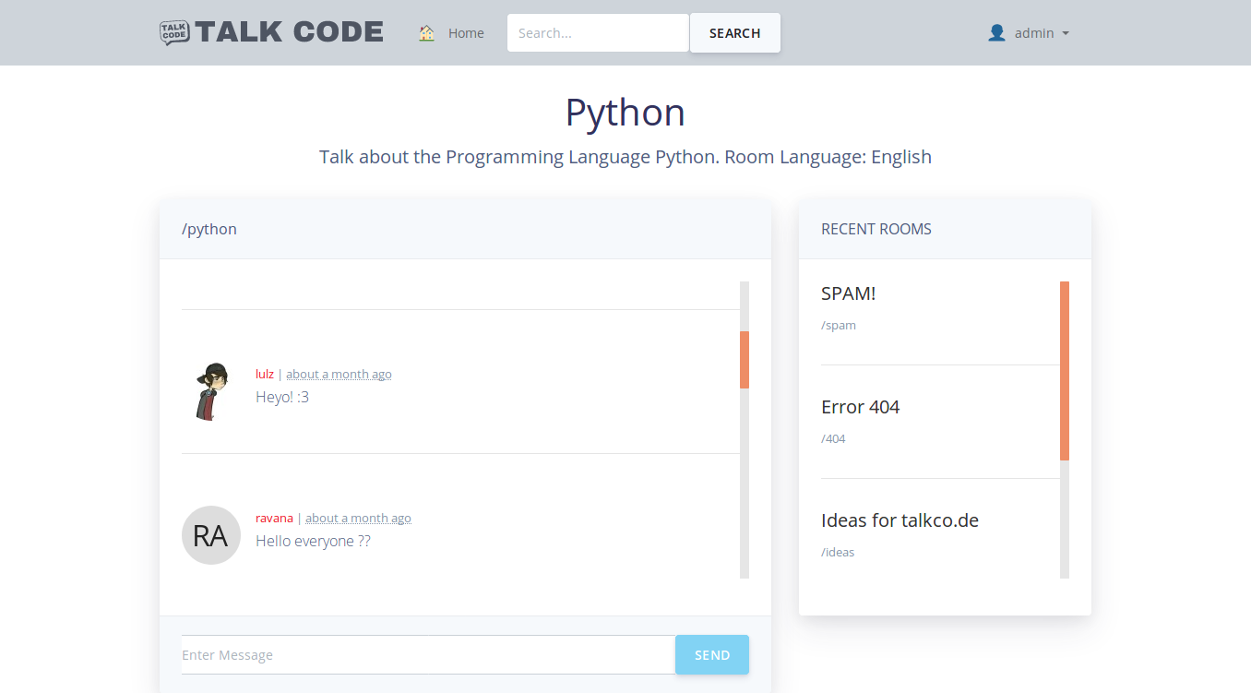Click the admin user silhouette icon
Viewport: 1251px width, 693px height.
coord(996,32)
